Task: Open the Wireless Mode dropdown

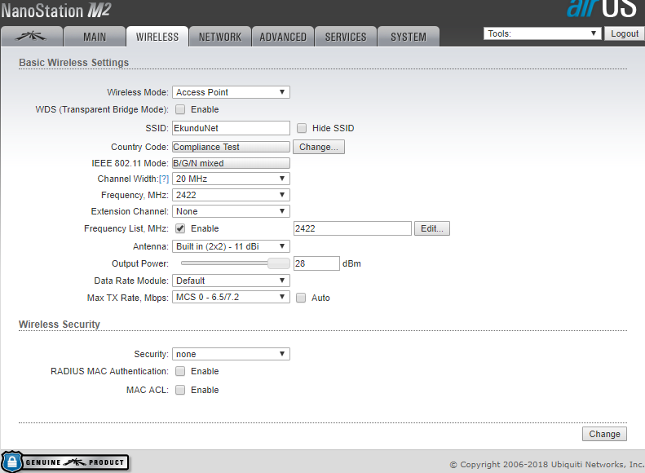Action: point(231,92)
